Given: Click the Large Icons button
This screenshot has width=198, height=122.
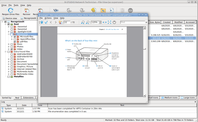Looking at the screenshot, I should pos(188,98).
